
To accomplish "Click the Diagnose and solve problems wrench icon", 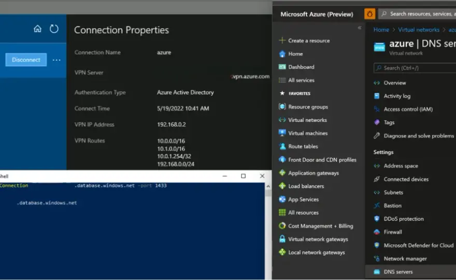I will point(377,136).
